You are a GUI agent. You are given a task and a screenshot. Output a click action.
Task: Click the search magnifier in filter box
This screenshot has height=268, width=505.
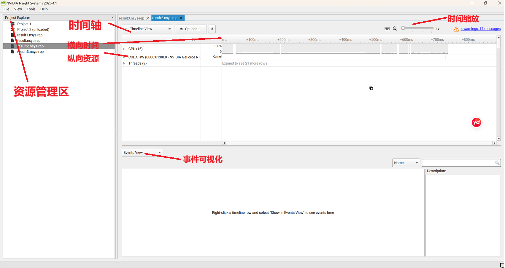point(497,163)
